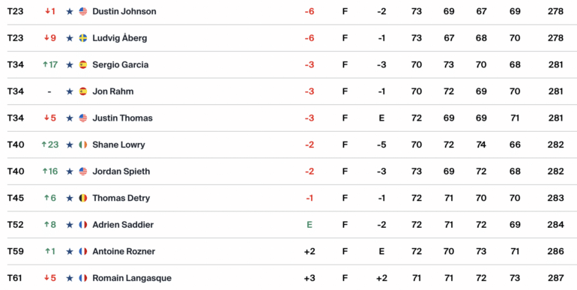This screenshot has height=290, width=577.
Task: Expand Adrien Saddier's scorecard row
Action: (x=288, y=225)
